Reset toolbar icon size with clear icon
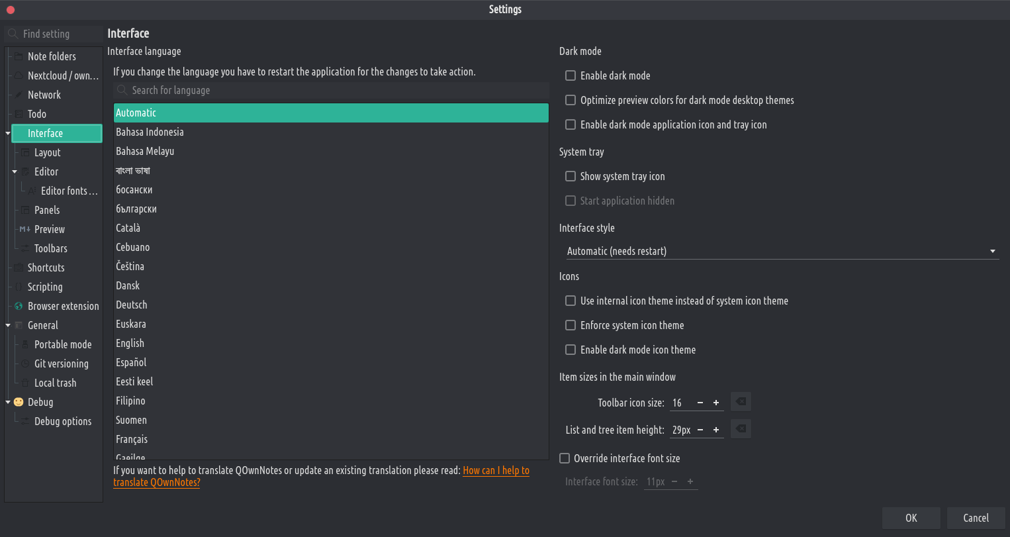The image size is (1010, 537). (741, 402)
